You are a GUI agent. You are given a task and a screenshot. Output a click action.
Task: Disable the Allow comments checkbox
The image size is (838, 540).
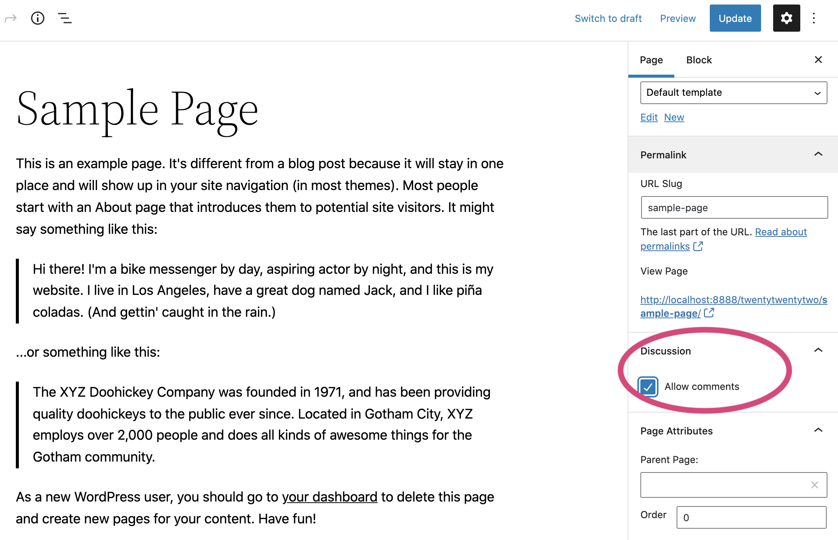point(648,387)
